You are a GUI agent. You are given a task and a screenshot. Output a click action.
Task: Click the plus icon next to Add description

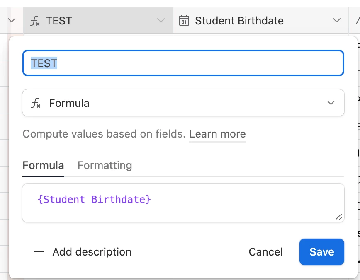(x=39, y=252)
